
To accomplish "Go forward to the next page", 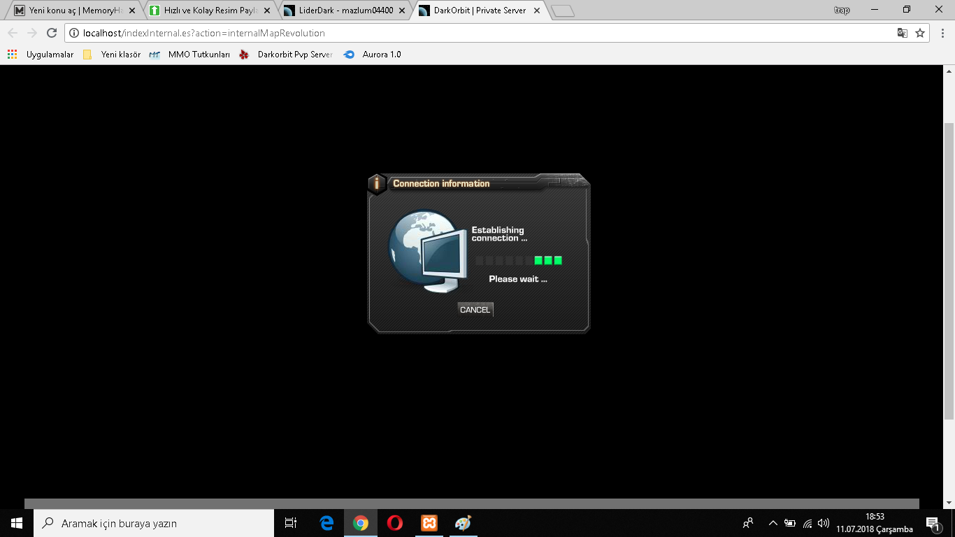I will pyautogui.click(x=32, y=33).
